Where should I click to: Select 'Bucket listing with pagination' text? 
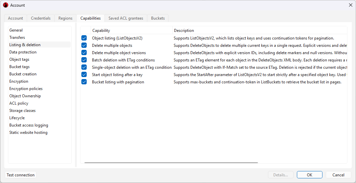click(x=118, y=82)
